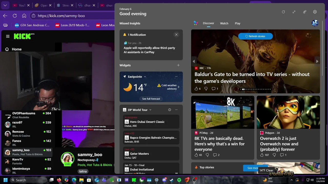Add a new widget with plus icon
Viewport: 328px width, 184px height.
point(178,65)
